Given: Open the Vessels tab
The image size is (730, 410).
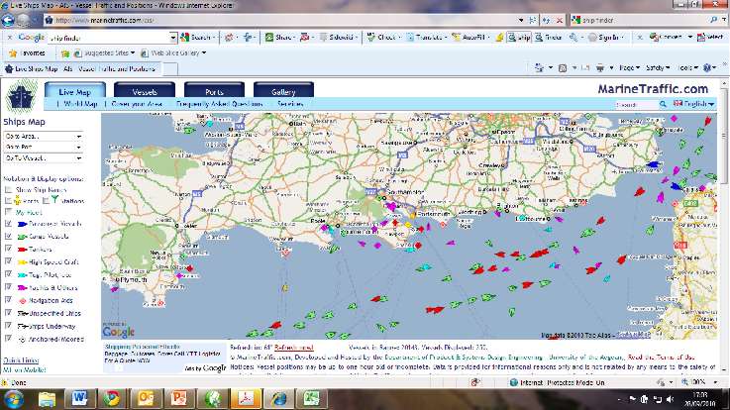Looking at the screenshot, I should tap(146, 90).
